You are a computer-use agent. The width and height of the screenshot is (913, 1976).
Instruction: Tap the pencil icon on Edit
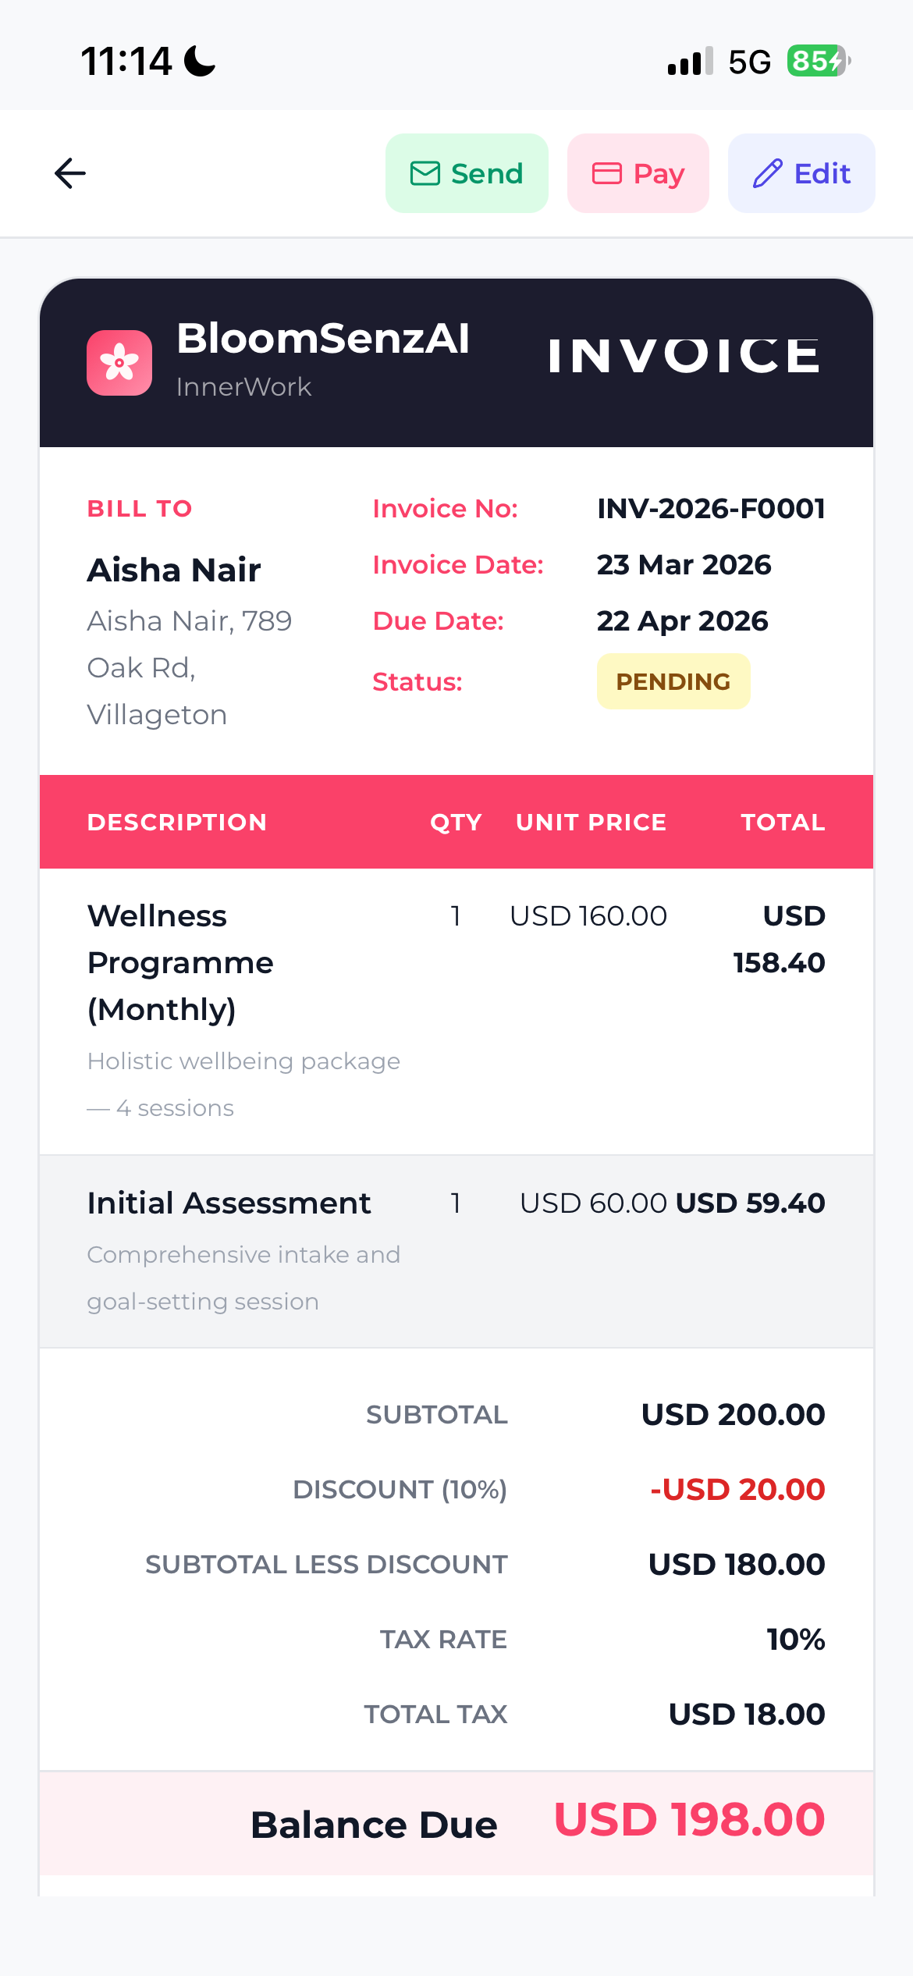tap(768, 173)
